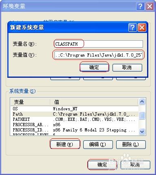Click the x86 Family 6 Model 23 value
This screenshot has height=175, width=156.
point(94,130)
